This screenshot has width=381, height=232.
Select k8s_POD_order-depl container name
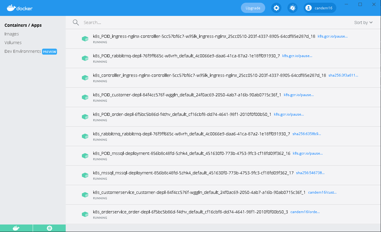tap(182, 114)
